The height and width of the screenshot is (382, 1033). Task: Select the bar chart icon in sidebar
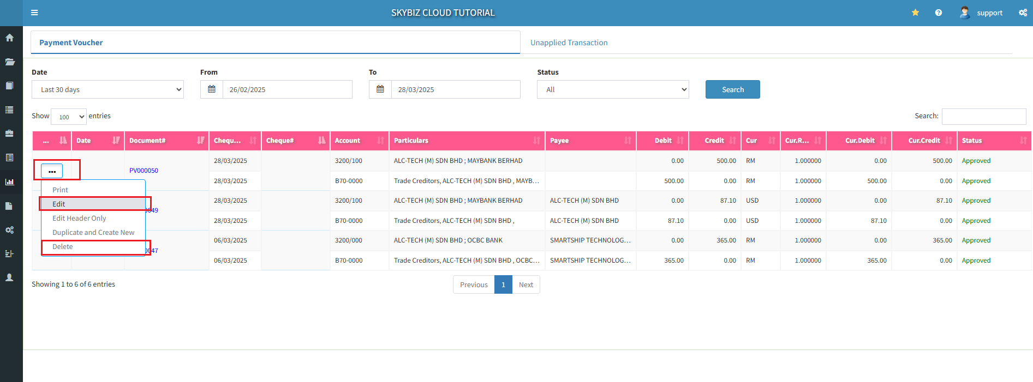[x=10, y=182]
